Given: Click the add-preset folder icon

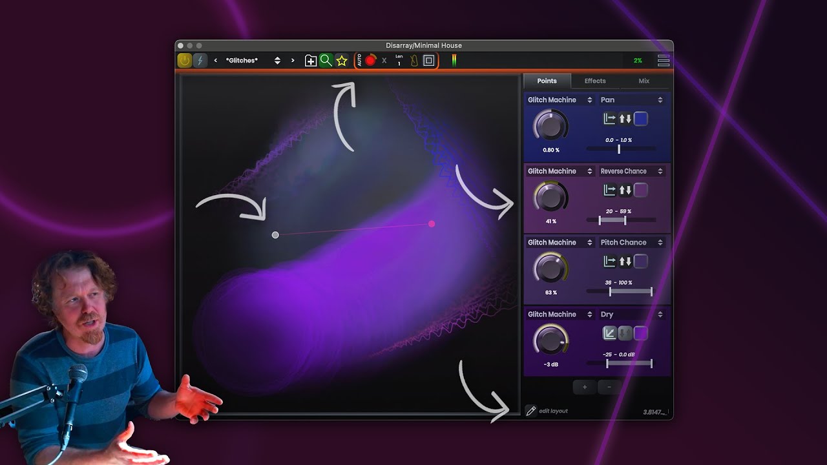Looking at the screenshot, I should (x=311, y=61).
